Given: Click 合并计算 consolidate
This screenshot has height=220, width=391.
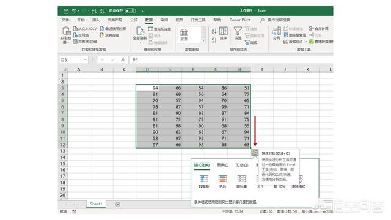Looking at the screenshot, I should tap(319, 29).
